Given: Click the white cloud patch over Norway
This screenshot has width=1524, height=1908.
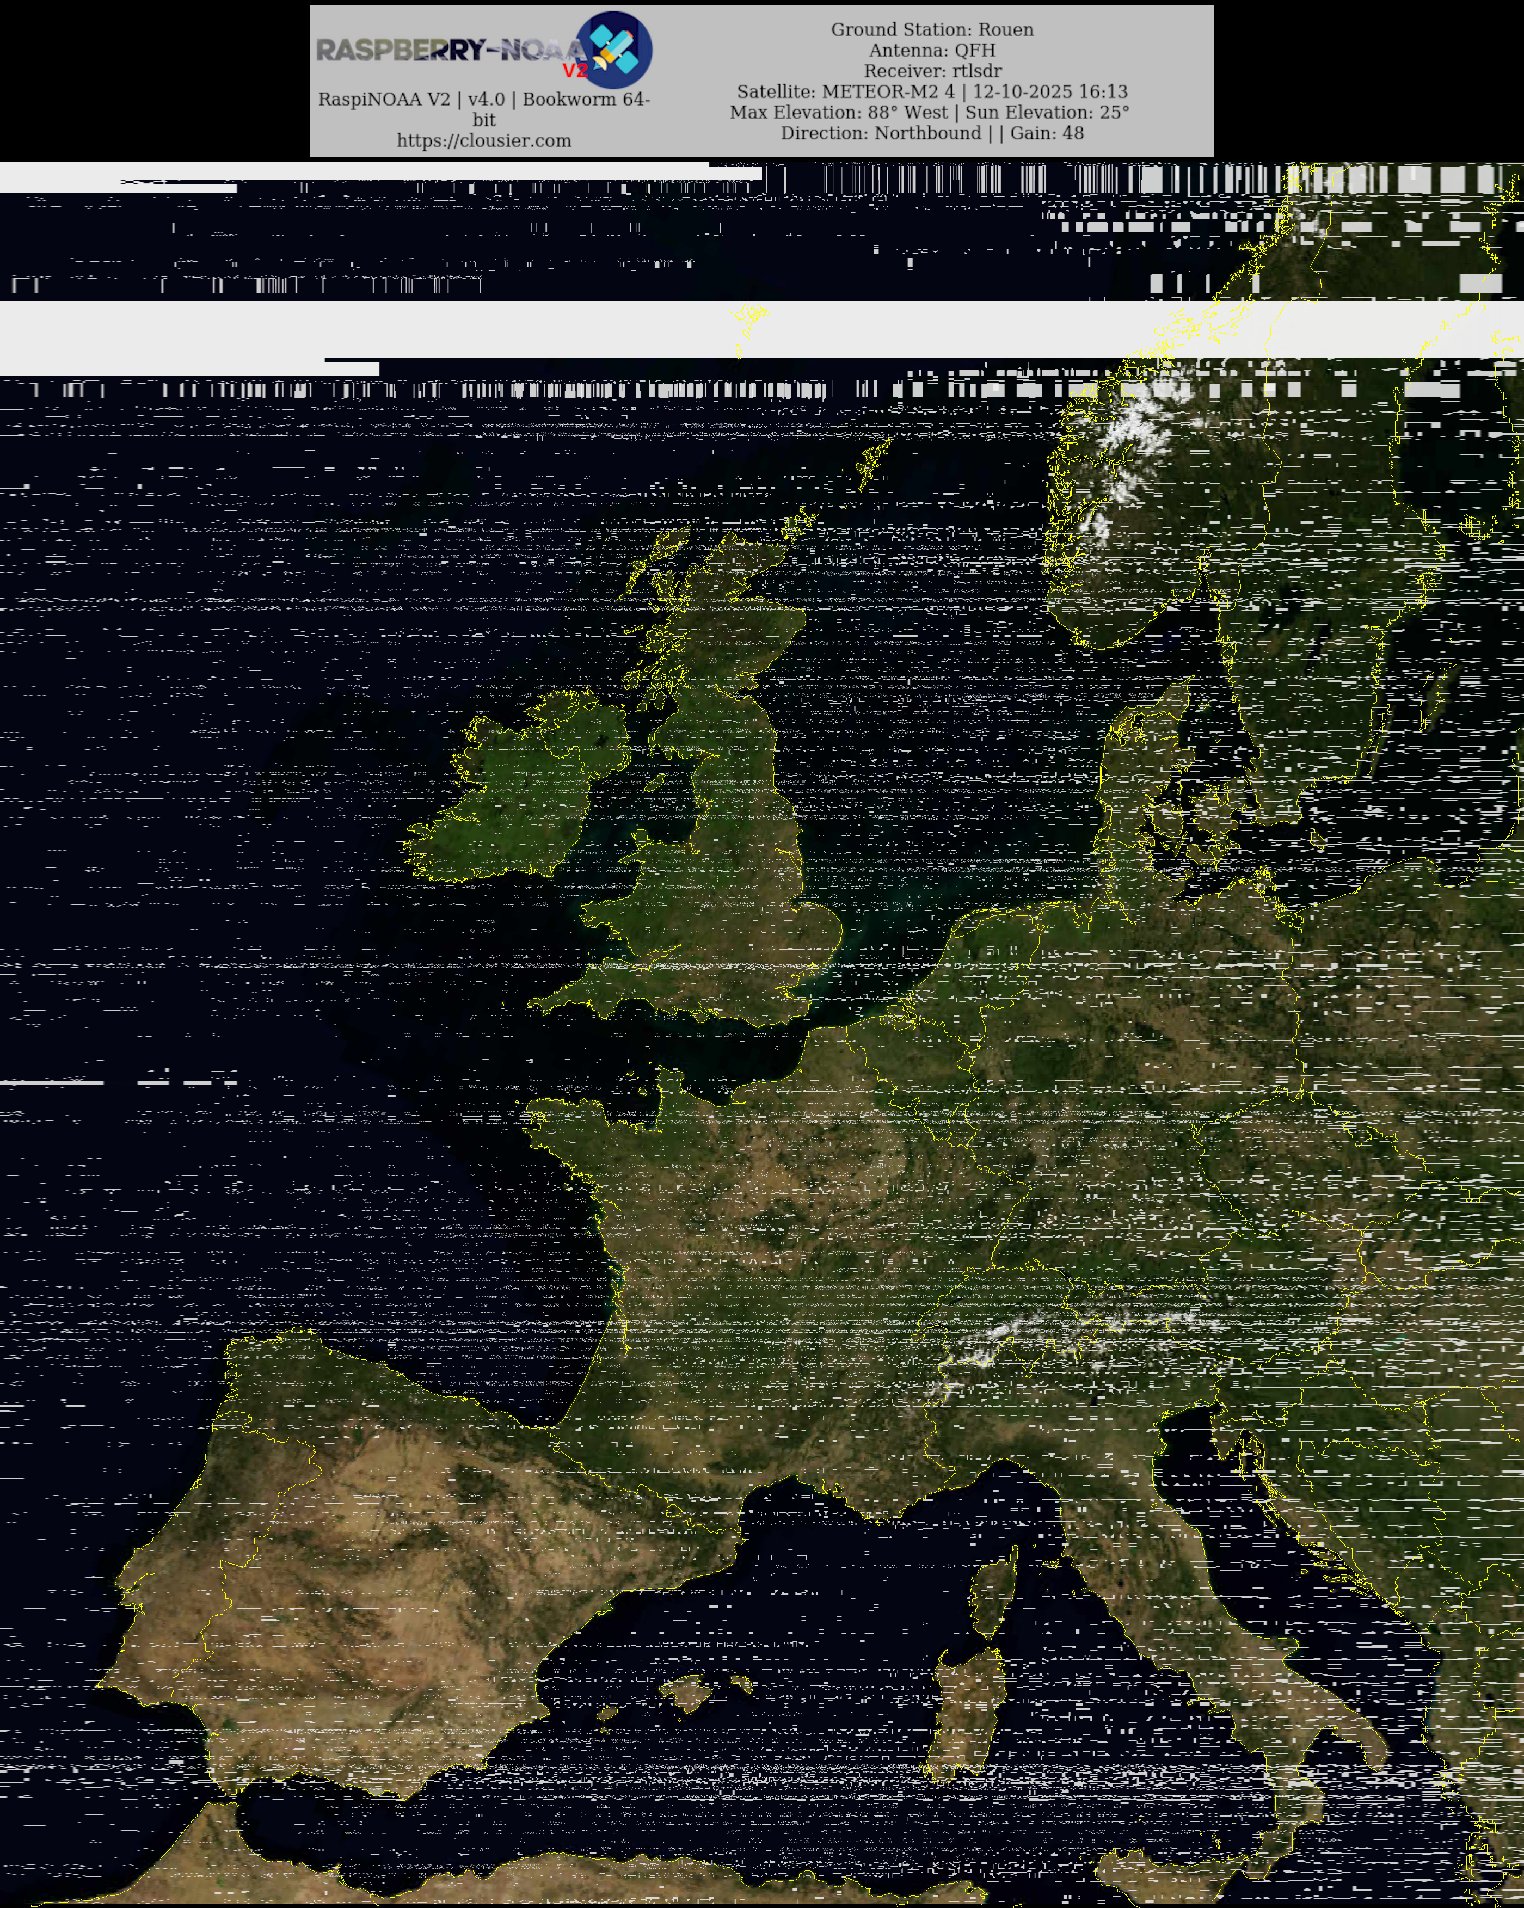Looking at the screenshot, I should [x=1133, y=429].
